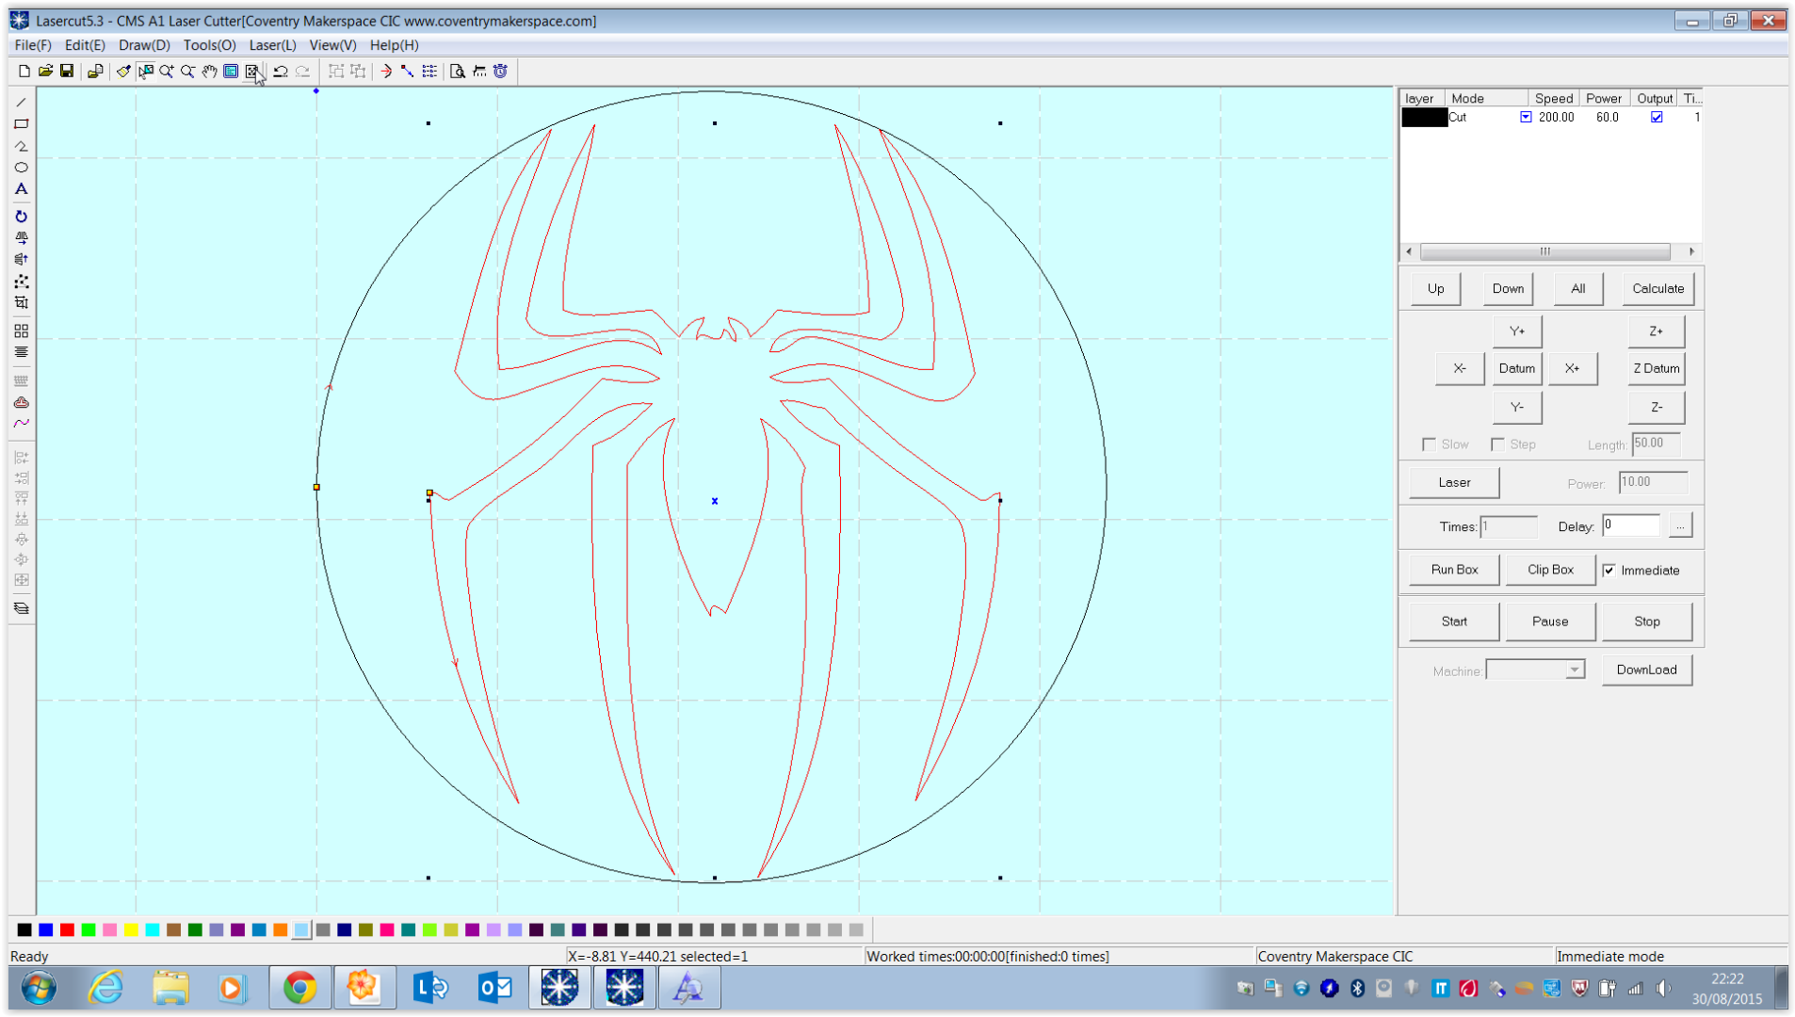Toggle the Immediate checkbox

coord(1609,571)
